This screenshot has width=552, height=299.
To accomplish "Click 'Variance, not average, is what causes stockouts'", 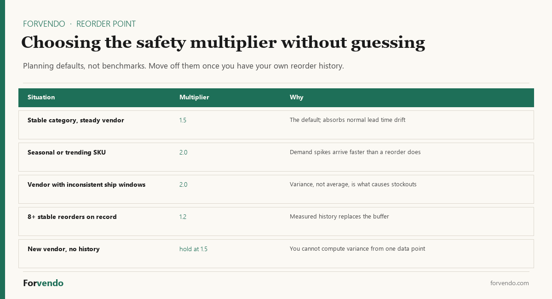I will click(x=353, y=184).
